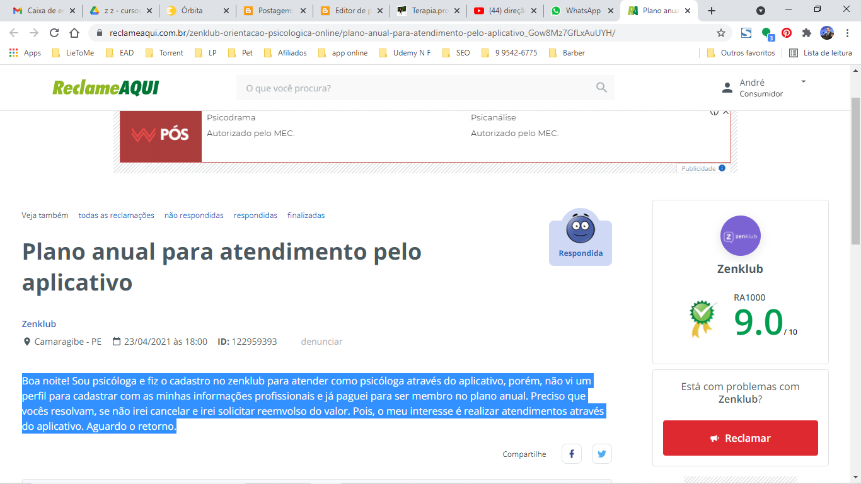Open the Afiliados bookmarks folder
Screen dimensions: 861x484
(x=285, y=53)
